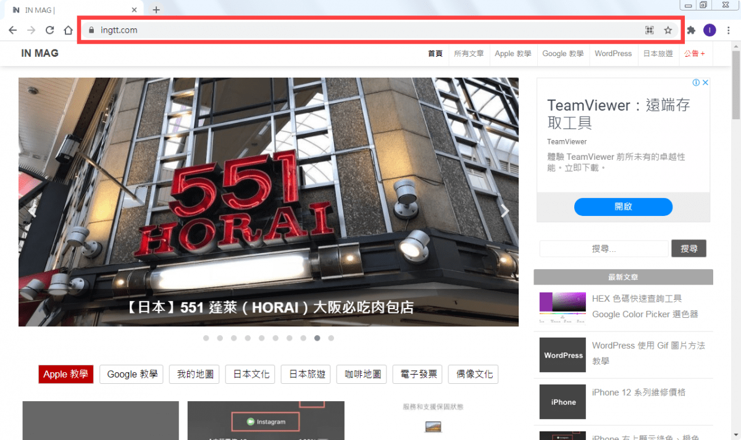Select the first carousel dot
This screenshot has height=440, width=741.
point(206,338)
